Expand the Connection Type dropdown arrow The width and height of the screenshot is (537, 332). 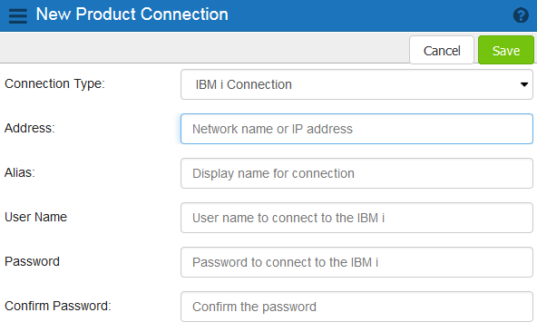(524, 84)
